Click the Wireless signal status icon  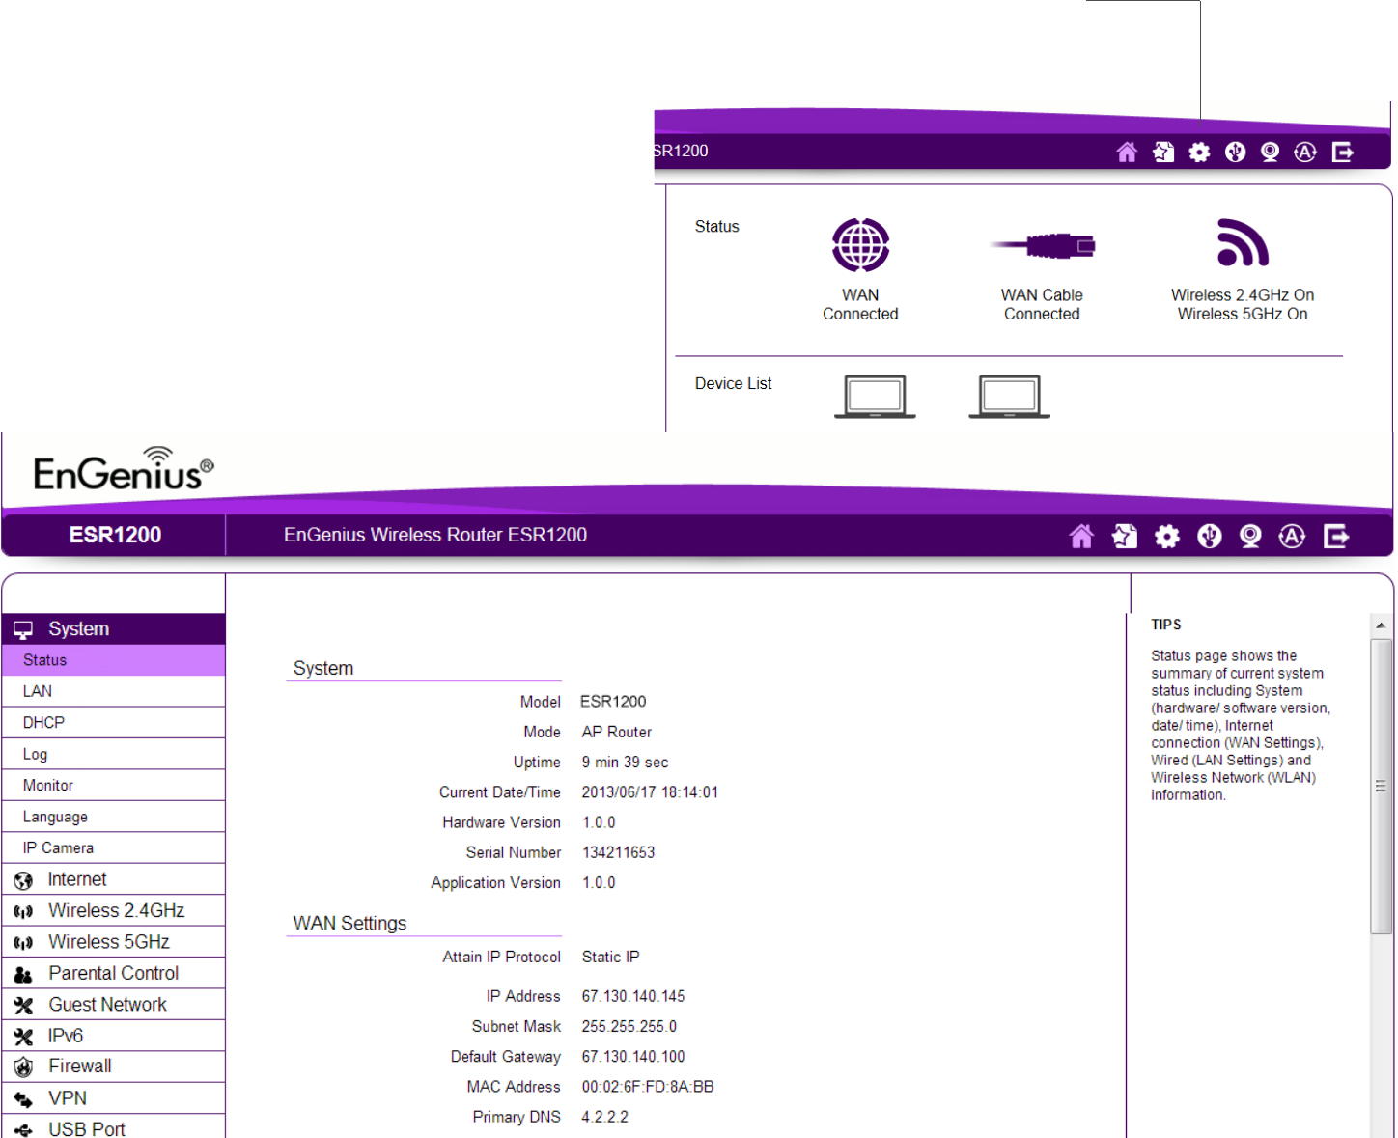click(1243, 242)
